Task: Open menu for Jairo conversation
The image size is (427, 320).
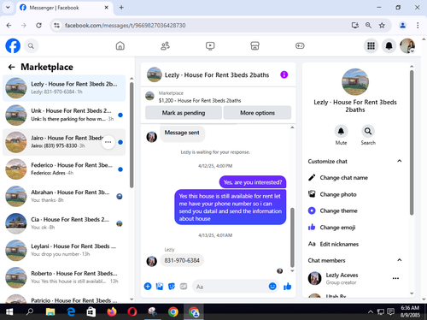Action: click(x=108, y=142)
